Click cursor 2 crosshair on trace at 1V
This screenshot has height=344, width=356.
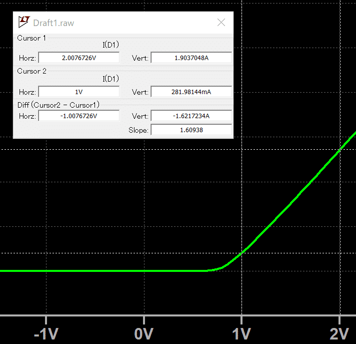[242, 253]
